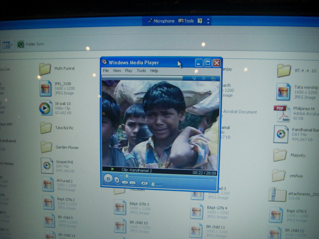Open Tools on the language bar
Screen dimensions: 319x239
pos(186,21)
